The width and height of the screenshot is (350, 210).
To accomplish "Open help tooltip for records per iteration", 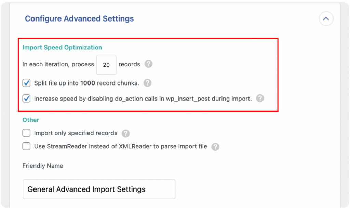I will pos(149,64).
